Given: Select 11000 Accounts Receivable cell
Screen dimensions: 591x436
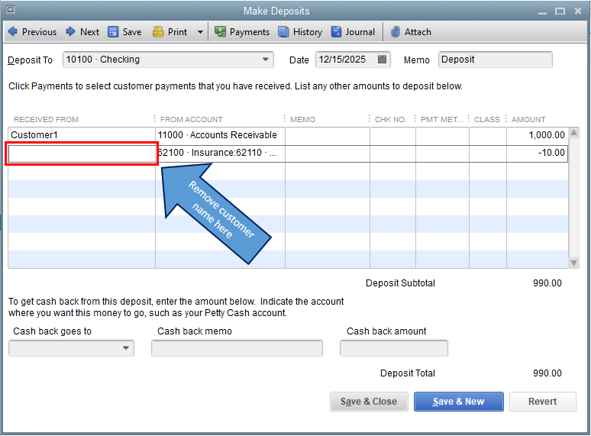Looking at the screenshot, I should pyautogui.click(x=220, y=135).
